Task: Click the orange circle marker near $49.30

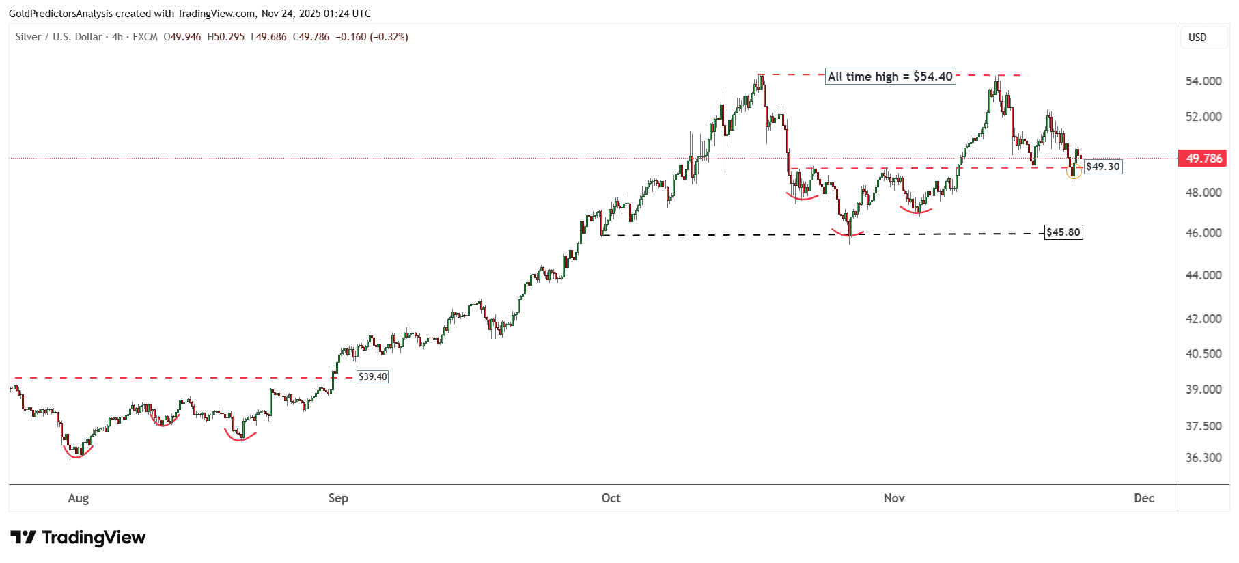Action: [x=1074, y=172]
